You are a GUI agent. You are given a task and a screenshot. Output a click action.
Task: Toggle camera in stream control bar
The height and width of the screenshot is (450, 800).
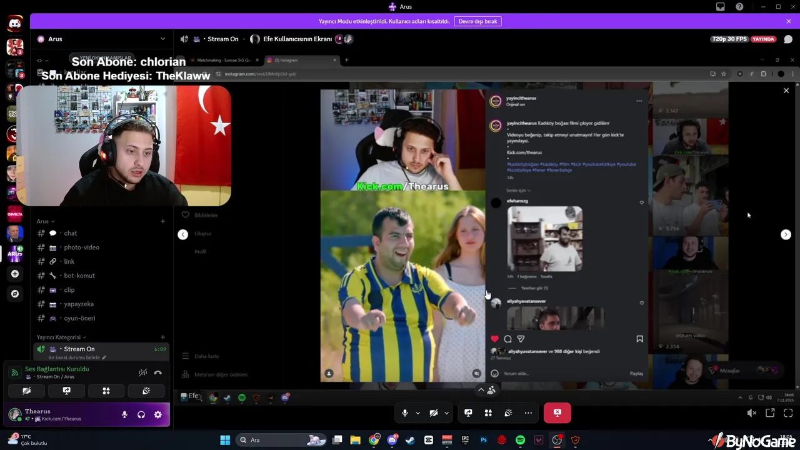tap(434, 412)
